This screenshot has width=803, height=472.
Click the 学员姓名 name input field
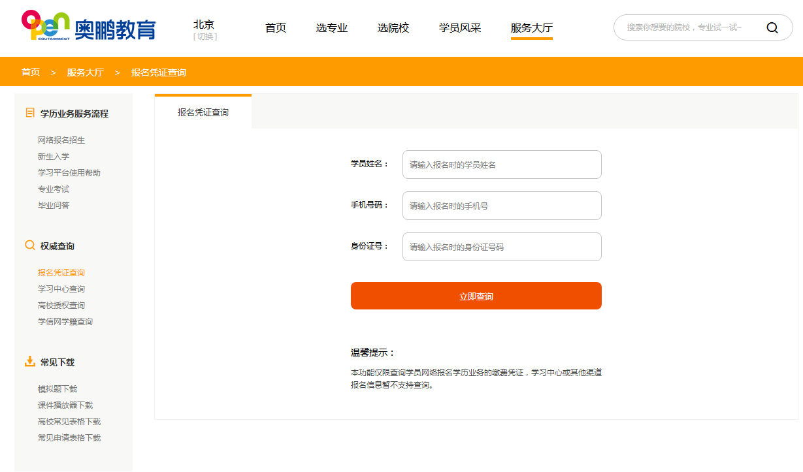[x=502, y=165]
